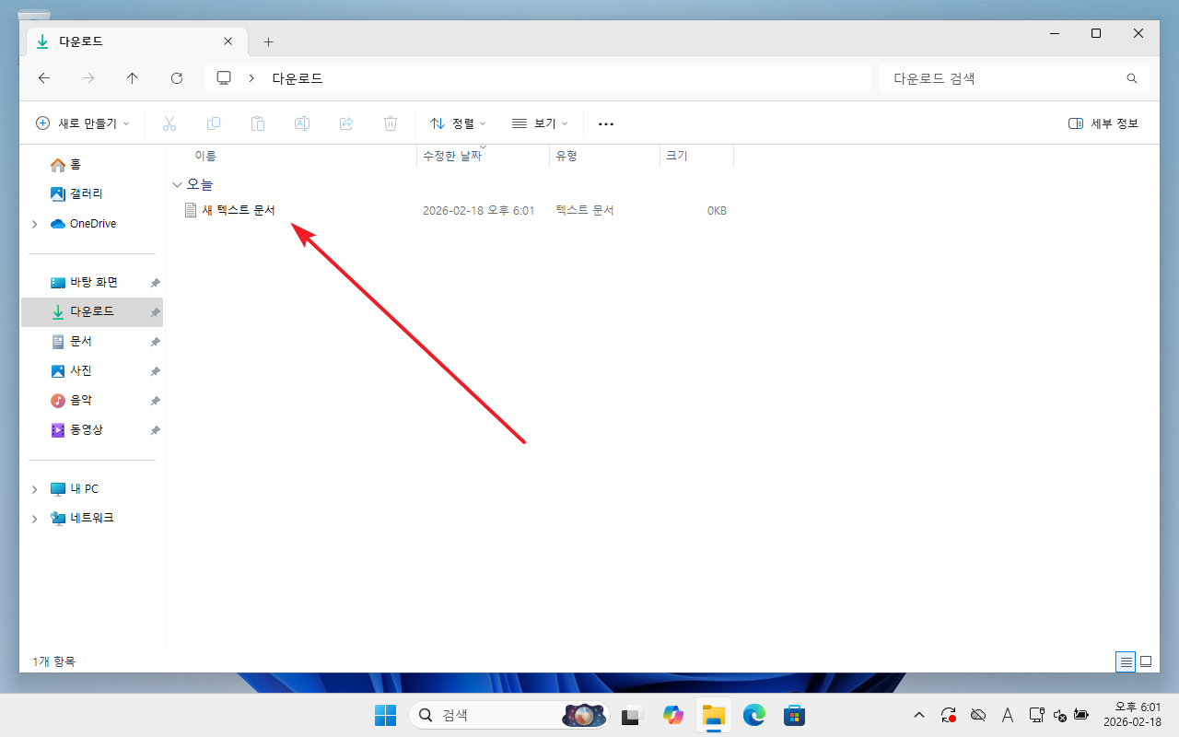Open the Windows Start menu
The height and width of the screenshot is (737, 1179).
click(385, 715)
